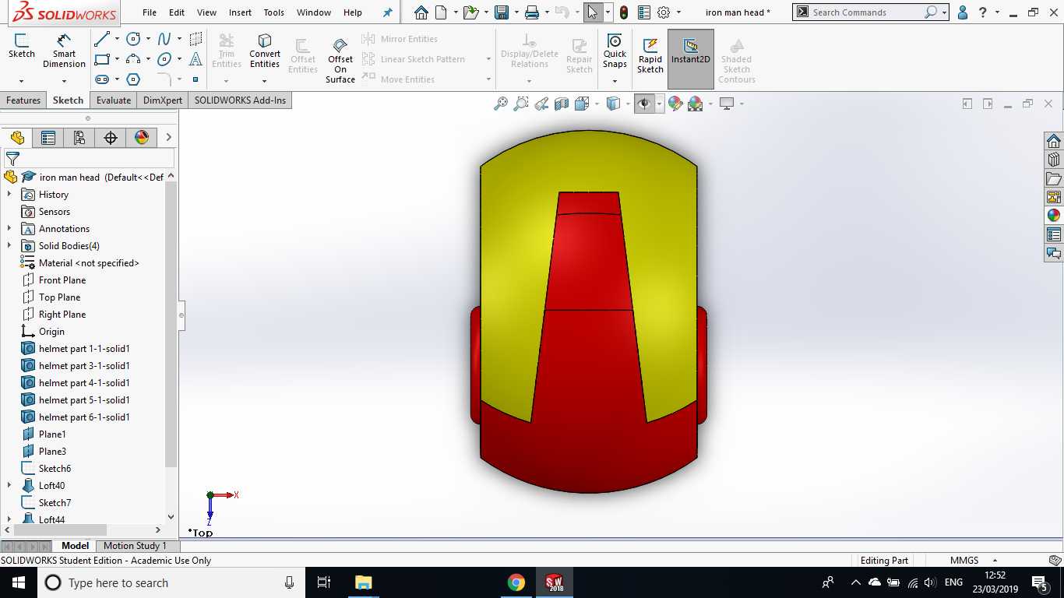Open SOLIDWORKS Resources task pane tab
1064x598 pixels.
(x=1054, y=141)
